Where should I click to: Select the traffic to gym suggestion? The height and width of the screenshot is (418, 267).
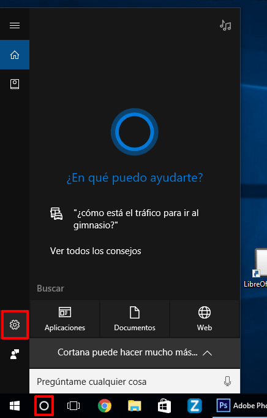click(x=136, y=219)
